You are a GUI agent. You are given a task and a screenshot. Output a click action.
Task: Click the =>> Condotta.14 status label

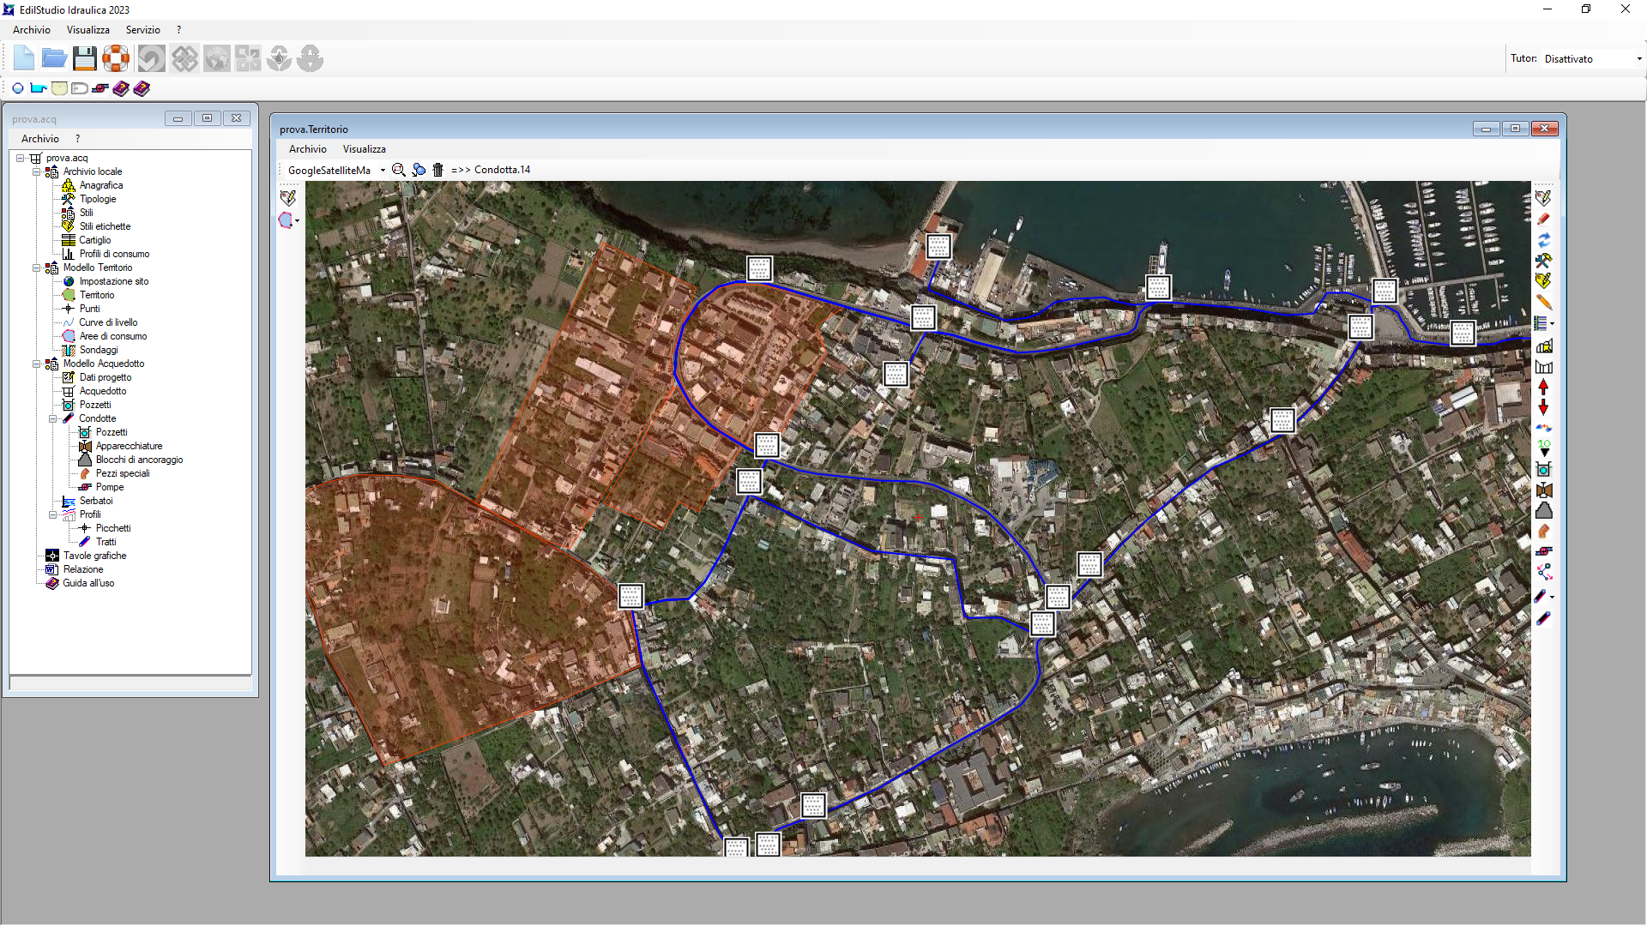tap(491, 170)
